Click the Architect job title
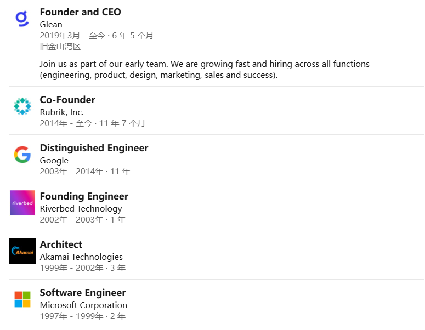425x330 pixels. tap(61, 244)
